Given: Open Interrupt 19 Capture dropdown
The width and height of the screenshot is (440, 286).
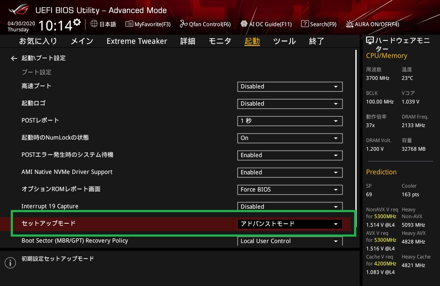Looking at the screenshot, I should click(290, 207).
